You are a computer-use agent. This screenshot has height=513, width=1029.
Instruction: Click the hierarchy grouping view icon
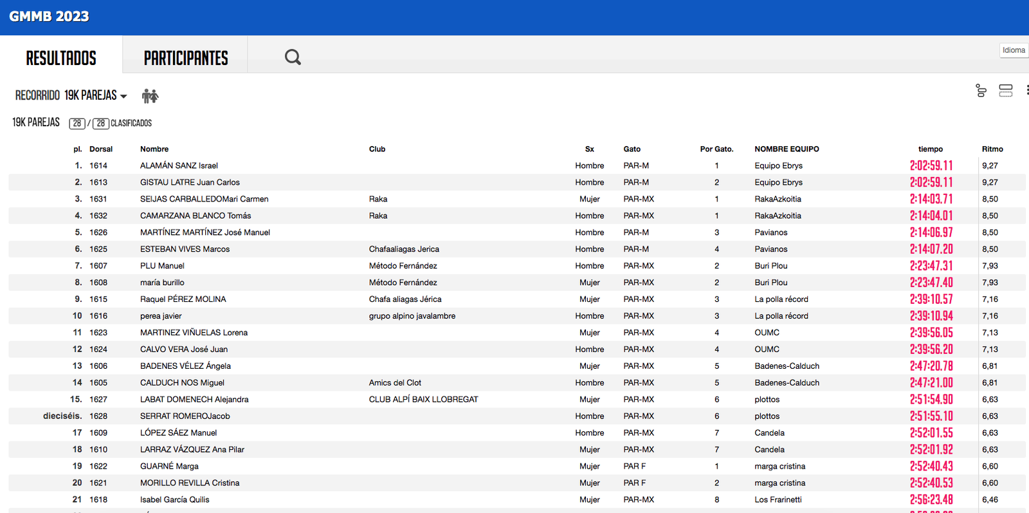(x=981, y=91)
